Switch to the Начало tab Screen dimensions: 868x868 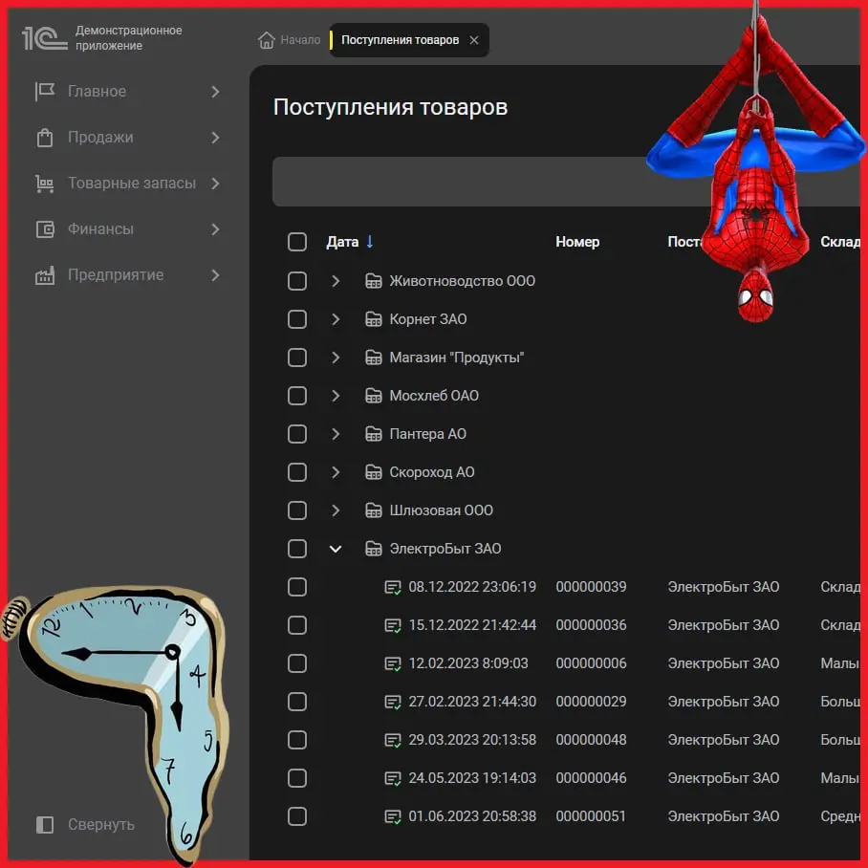(290, 40)
